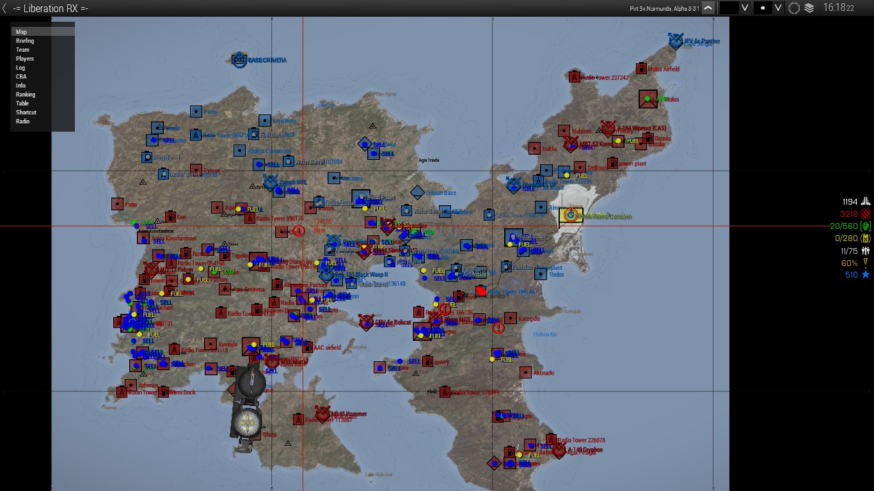874x491 pixels.
Task: Click the Shortcut entry in the menu
Action: pos(26,113)
